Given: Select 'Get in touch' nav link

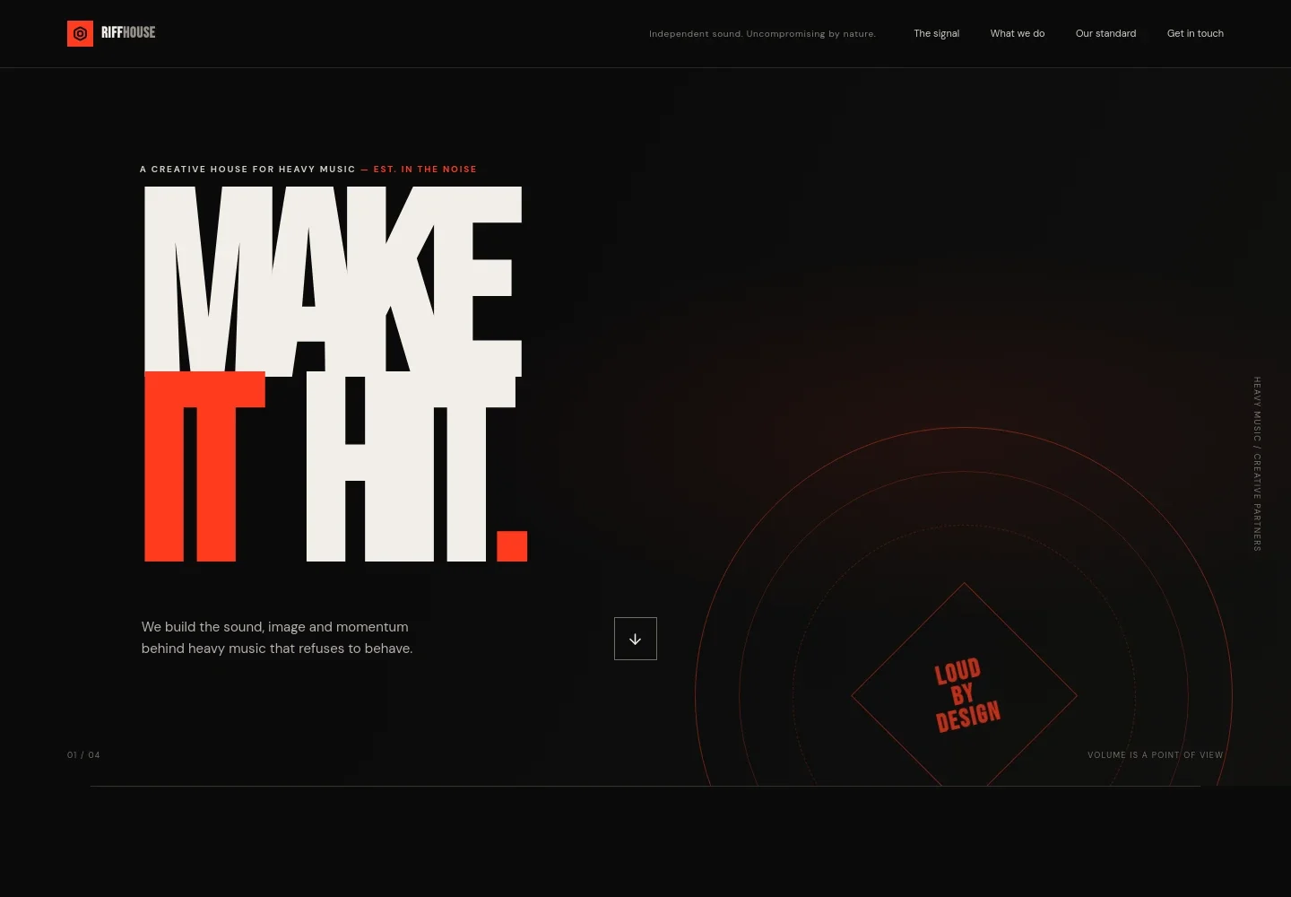Looking at the screenshot, I should click(1195, 33).
